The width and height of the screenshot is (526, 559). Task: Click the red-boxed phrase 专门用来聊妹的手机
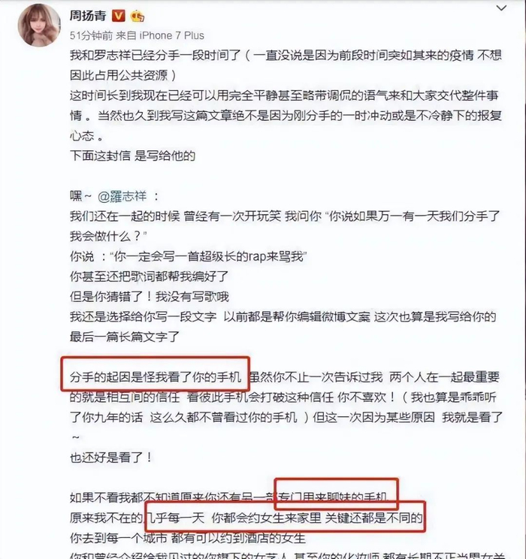pos(332,497)
